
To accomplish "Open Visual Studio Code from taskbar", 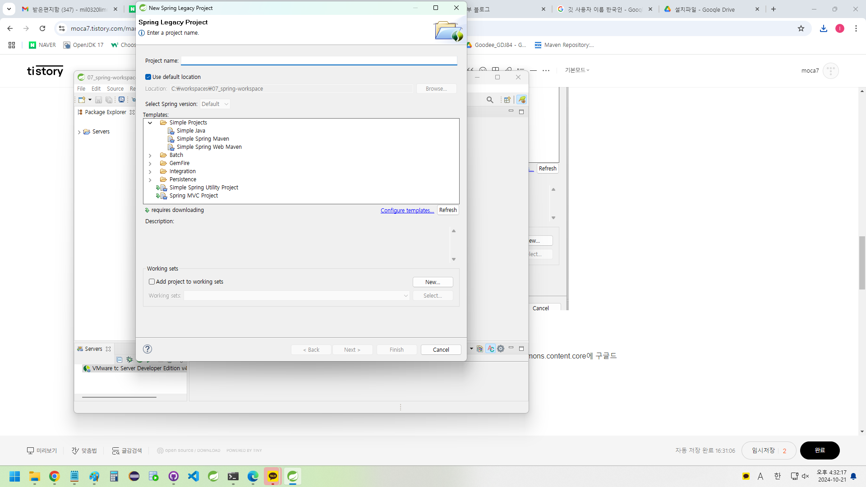I will tap(193, 476).
